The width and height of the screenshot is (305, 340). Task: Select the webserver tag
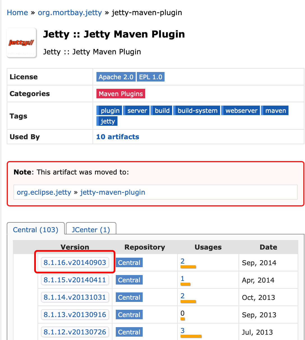(x=241, y=111)
